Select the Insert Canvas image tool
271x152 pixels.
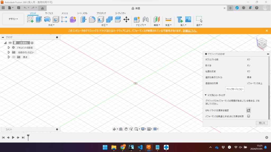coord(188,19)
